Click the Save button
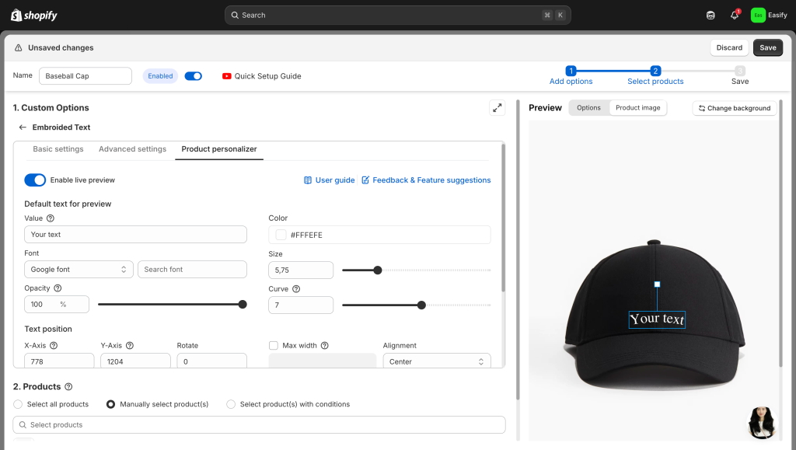This screenshot has height=450, width=796. (x=767, y=47)
